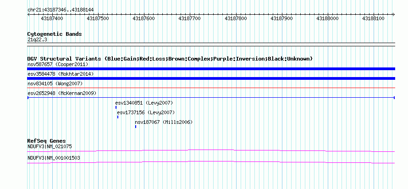
Task: Open the esv2652948 (McKernan2009) label
Action: [62, 93]
